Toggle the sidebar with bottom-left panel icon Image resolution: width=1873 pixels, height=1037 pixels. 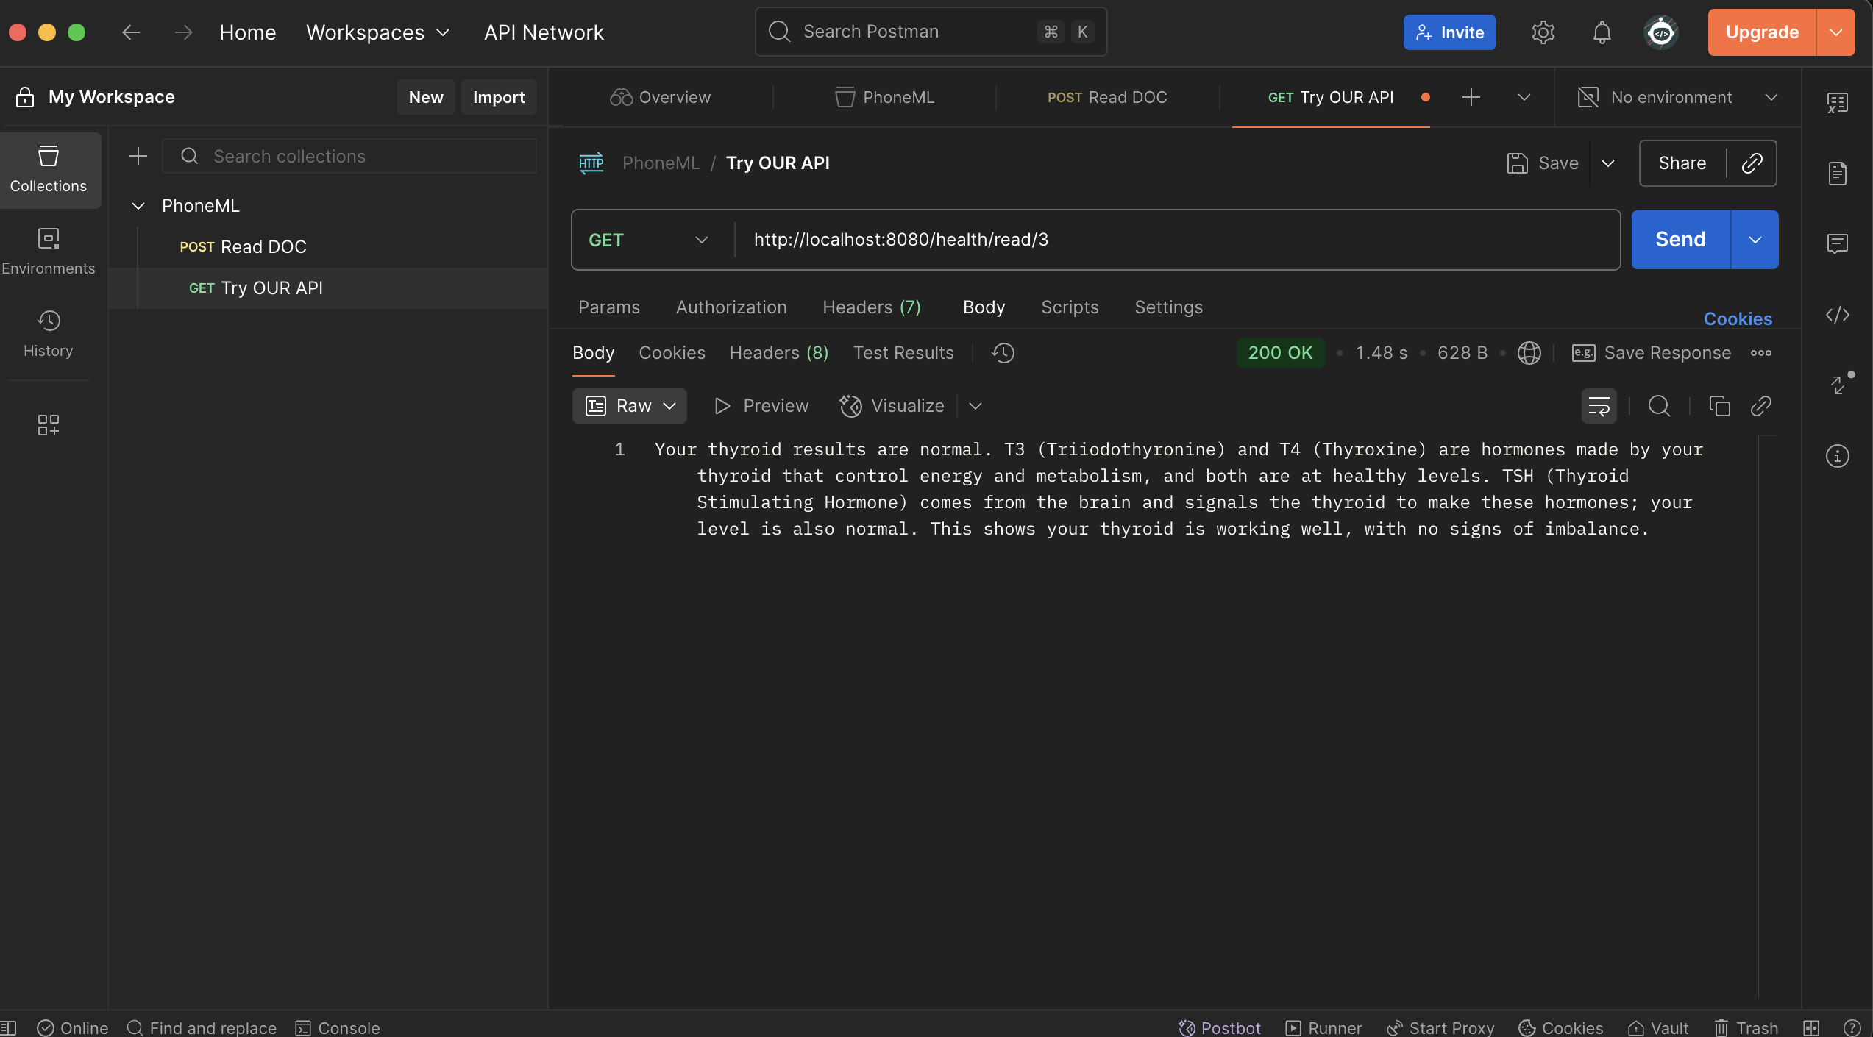(9, 1027)
